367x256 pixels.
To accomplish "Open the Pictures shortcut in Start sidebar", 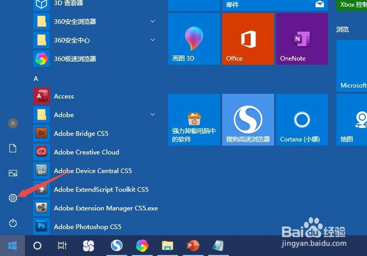I will pyautogui.click(x=13, y=173).
